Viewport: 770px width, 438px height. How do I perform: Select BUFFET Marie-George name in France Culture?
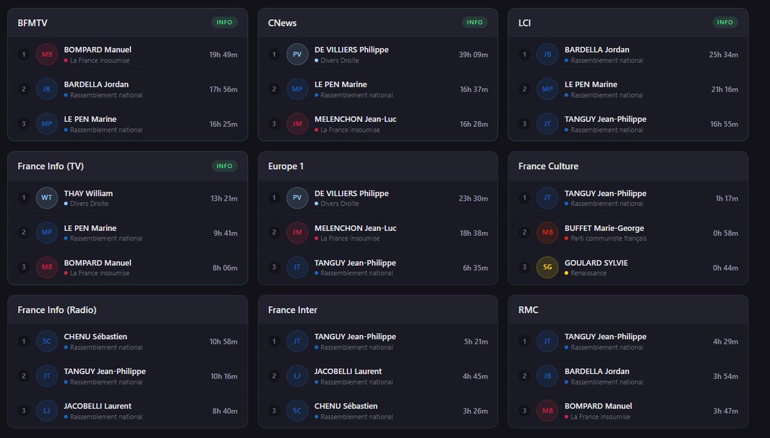(604, 228)
